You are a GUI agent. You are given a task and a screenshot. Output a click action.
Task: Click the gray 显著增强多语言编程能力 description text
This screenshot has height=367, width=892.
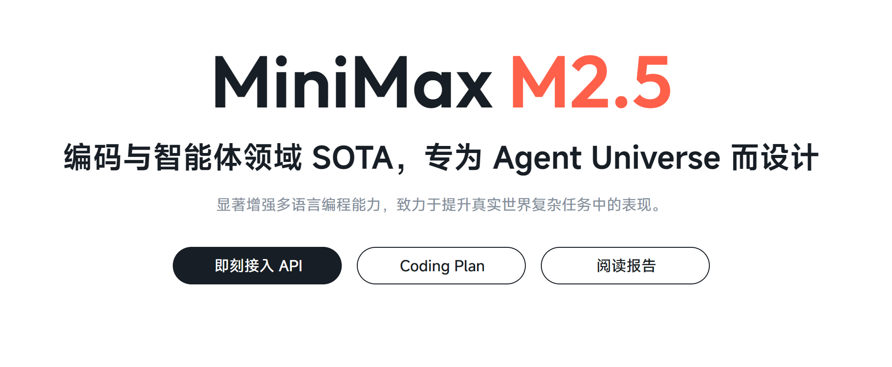[x=299, y=205]
